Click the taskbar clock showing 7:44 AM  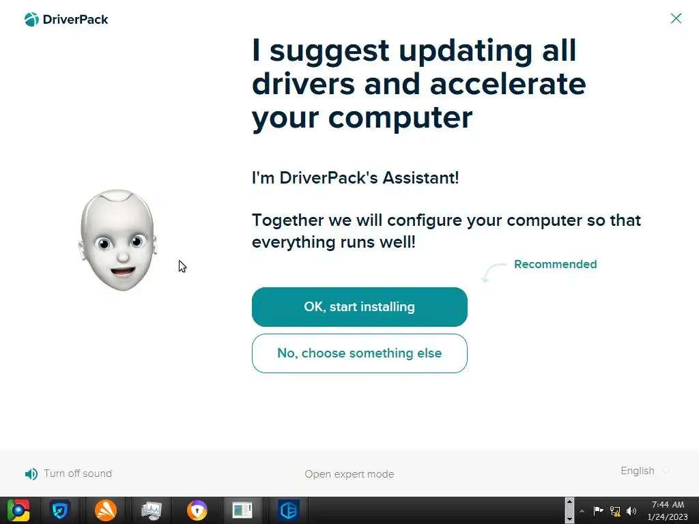coord(668,510)
